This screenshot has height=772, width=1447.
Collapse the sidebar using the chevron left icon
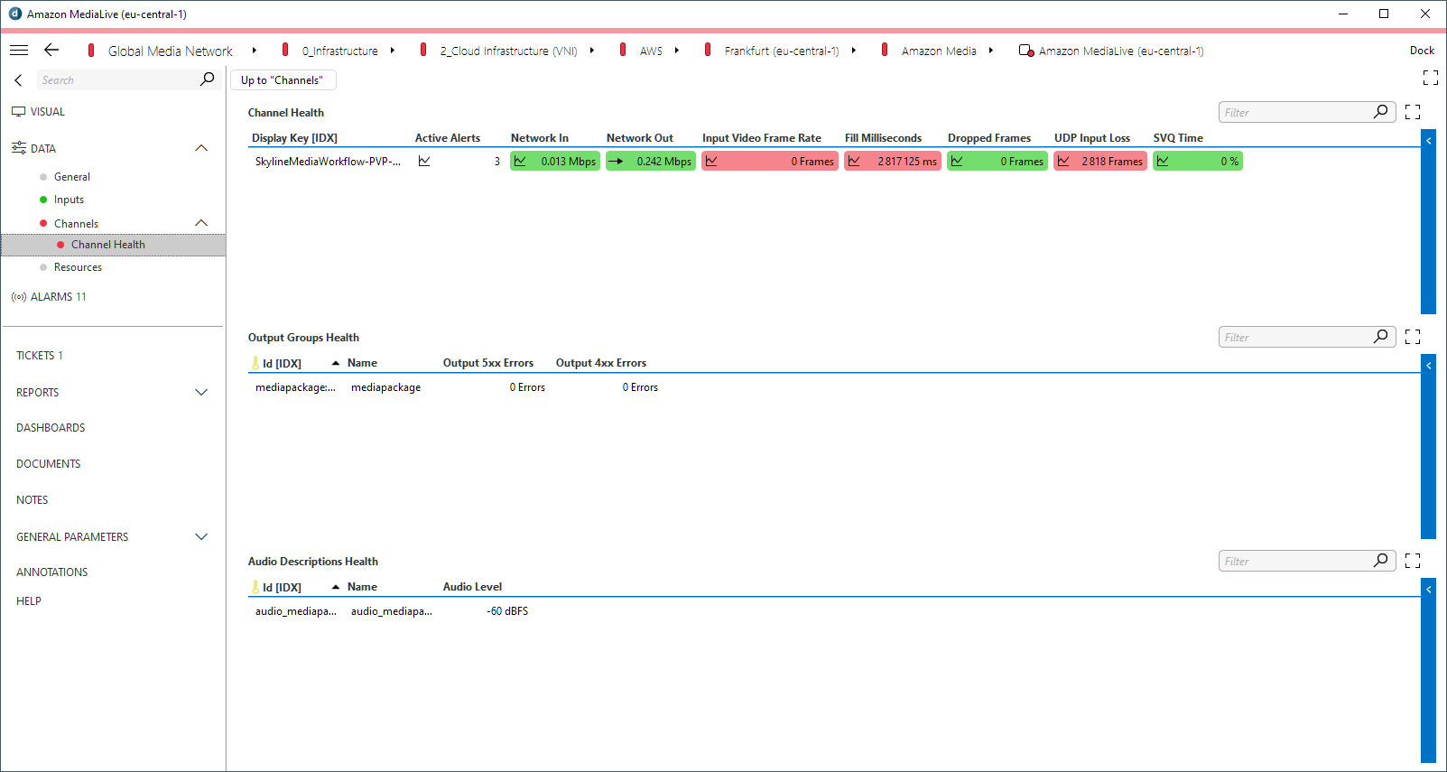coord(18,80)
